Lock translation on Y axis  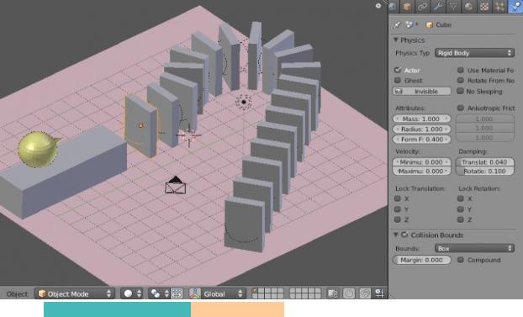tap(397, 209)
